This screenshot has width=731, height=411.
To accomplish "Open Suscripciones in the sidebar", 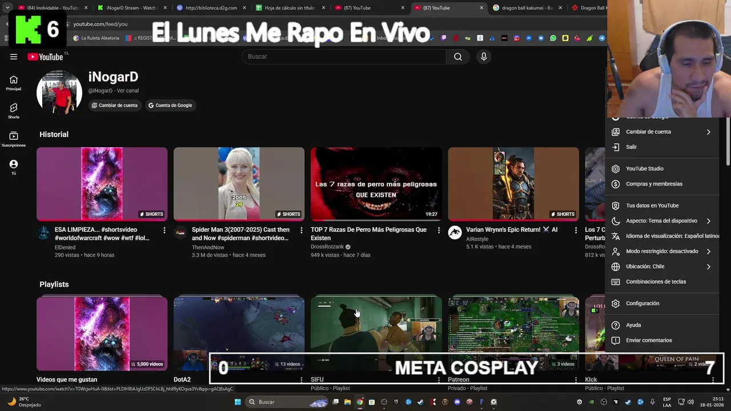I will [14, 139].
